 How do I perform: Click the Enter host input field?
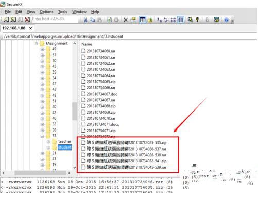(x=55, y=19)
